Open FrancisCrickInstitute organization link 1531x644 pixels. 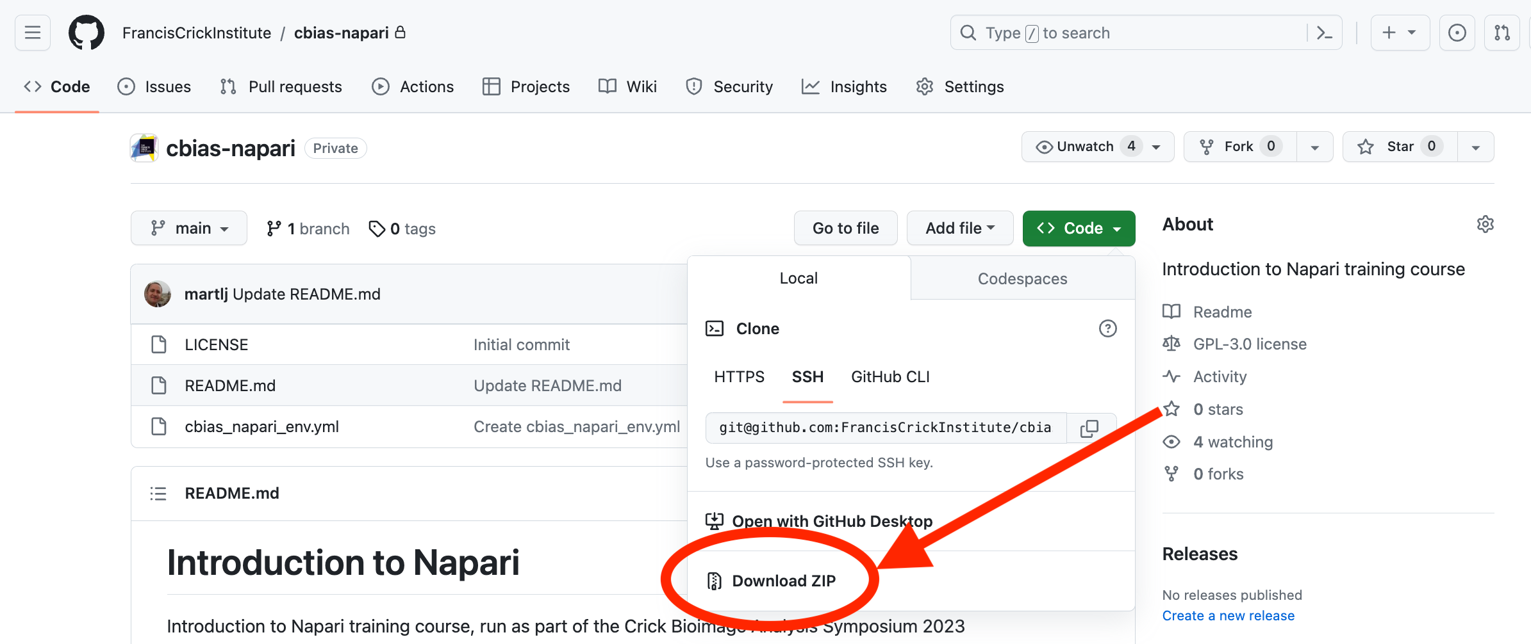click(197, 33)
